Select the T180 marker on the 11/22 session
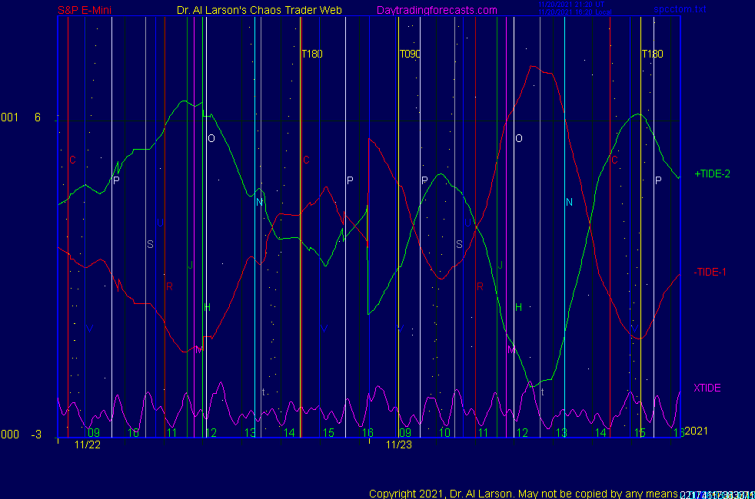Image resolution: width=755 pixels, height=499 pixels. point(311,55)
